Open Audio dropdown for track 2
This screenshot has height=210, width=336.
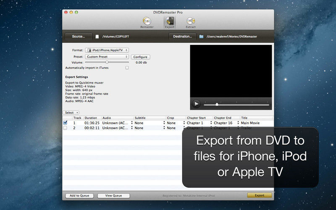[x=118, y=128]
